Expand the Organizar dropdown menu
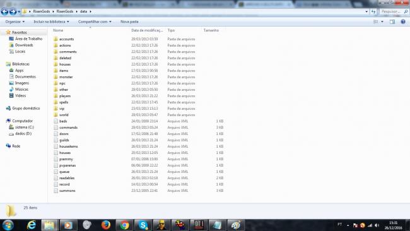This screenshot has width=410, height=231. pos(15,21)
